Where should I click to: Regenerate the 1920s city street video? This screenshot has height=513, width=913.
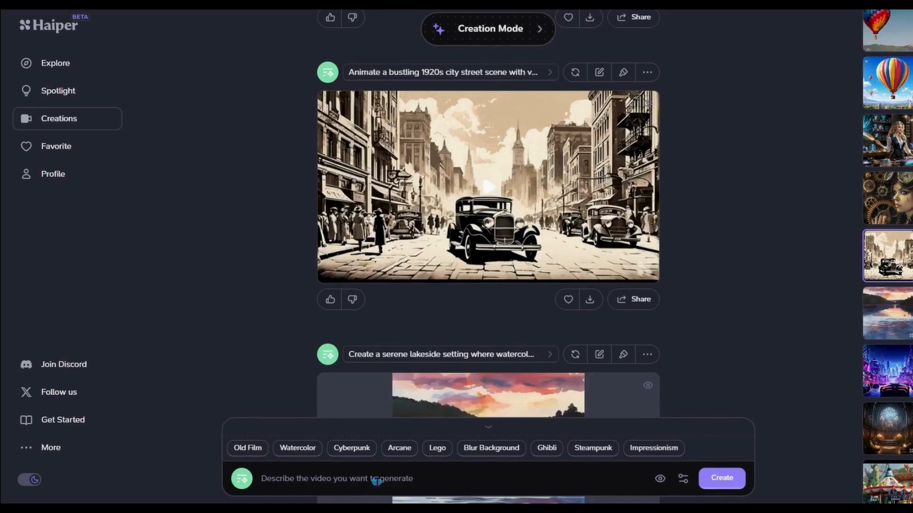(x=575, y=71)
